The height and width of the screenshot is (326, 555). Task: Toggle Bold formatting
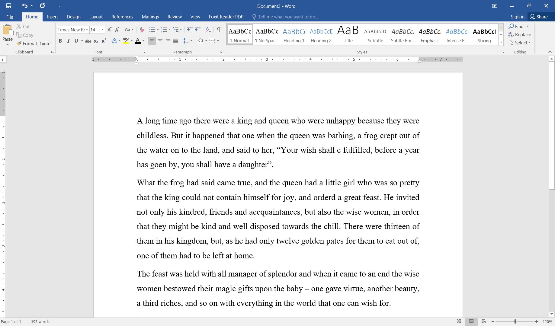60,41
